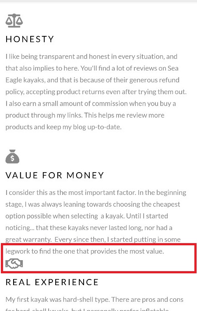Viewport: 197px width, 311px height.
Task: Click the line ending "keep my blog up-to-date"
Action: [63, 127]
